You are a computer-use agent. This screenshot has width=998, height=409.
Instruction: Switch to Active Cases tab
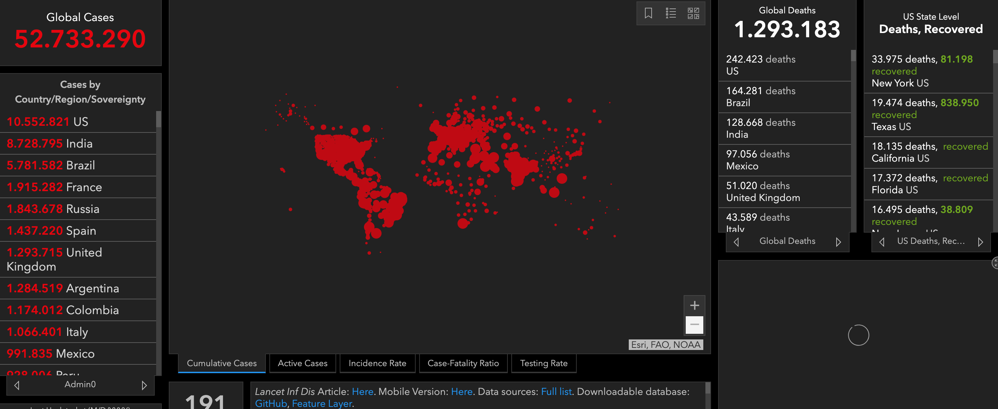click(x=302, y=363)
